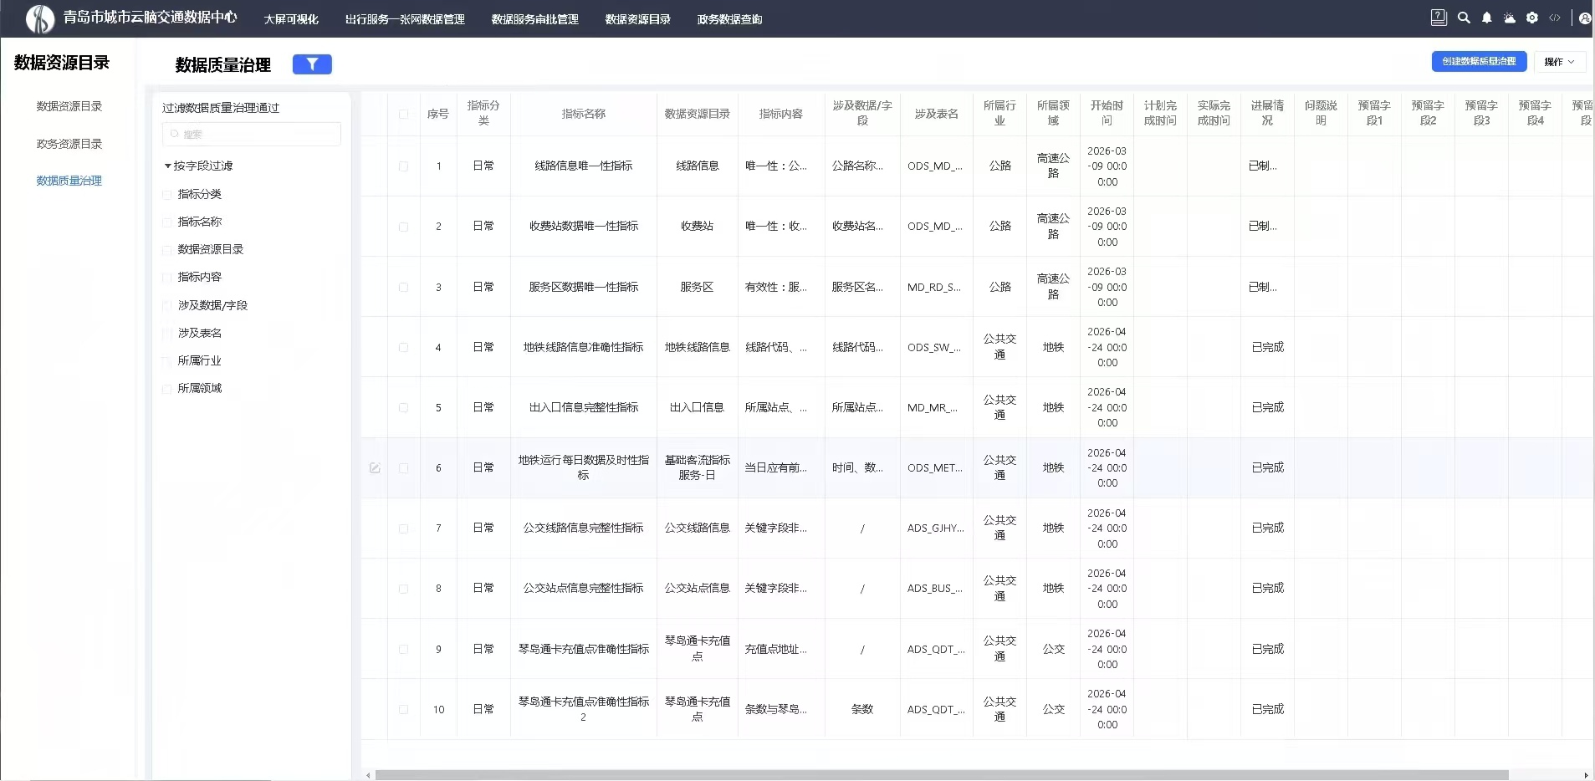Tick the 指标分类 filter checkbox
Screen dimensions: 1595x781
tap(166, 194)
